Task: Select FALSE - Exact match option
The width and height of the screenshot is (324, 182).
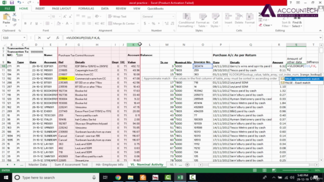Action: tap(302, 83)
